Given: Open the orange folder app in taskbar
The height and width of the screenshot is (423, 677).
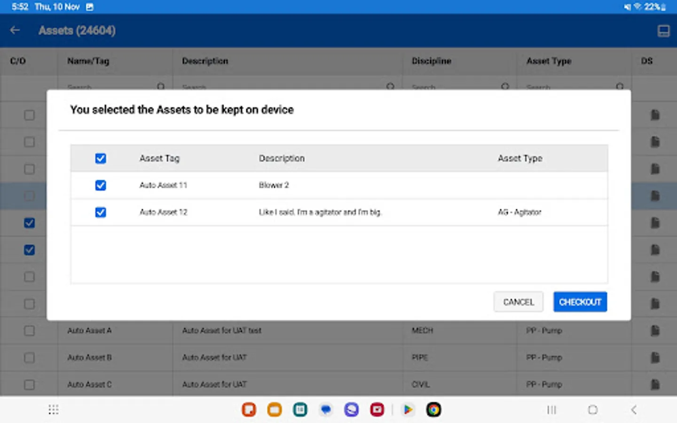Looking at the screenshot, I should [x=275, y=410].
